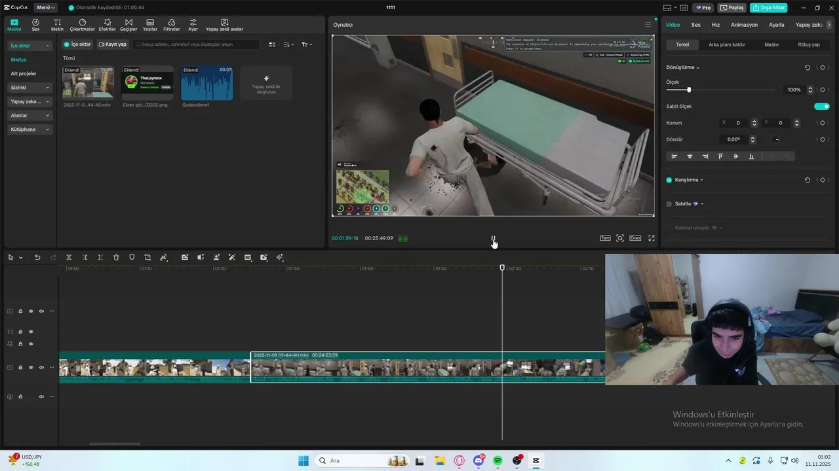
Task: Open the Yapay zekâ avatar panel
Action: pos(224,25)
